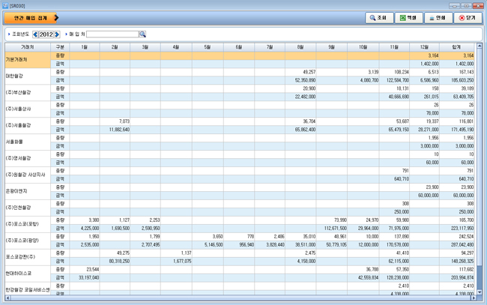Viewport: 487px width, 305px height.
Task: Select the (주)포스코(광양) vendor row
Action: coord(28,241)
